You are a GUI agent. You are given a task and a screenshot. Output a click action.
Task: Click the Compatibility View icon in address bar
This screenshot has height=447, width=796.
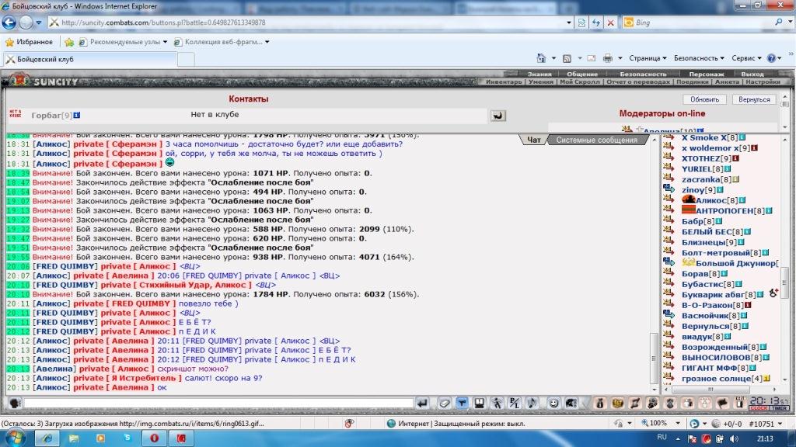click(x=581, y=23)
